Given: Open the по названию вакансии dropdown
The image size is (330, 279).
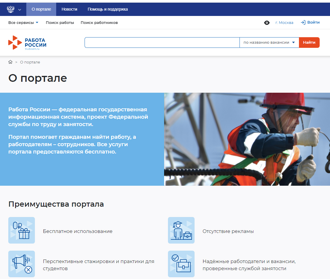Looking at the screenshot, I should (x=269, y=43).
